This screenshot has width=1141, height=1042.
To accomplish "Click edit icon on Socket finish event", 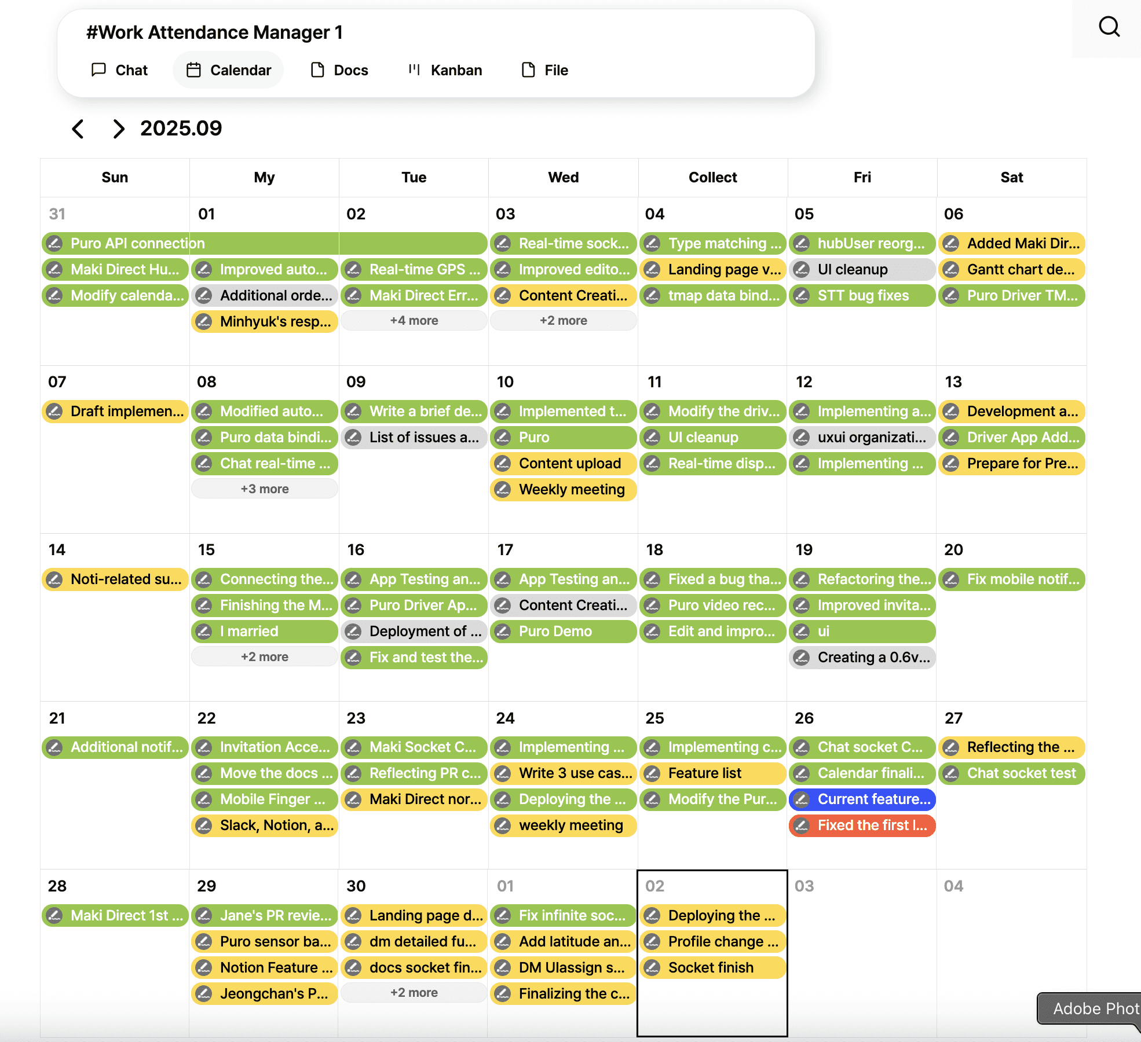I will click(x=653, y=968).
